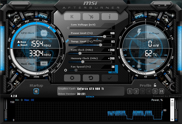Apply settings with the checkmark button
Viewport: 182px width, 124px height.
[x=110, y=78]
